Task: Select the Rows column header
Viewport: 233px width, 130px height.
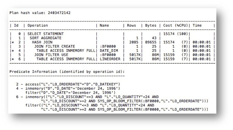Action: click(x=131, y=26)
